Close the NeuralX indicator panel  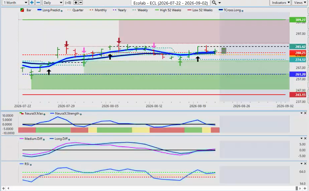coord(305,113)
